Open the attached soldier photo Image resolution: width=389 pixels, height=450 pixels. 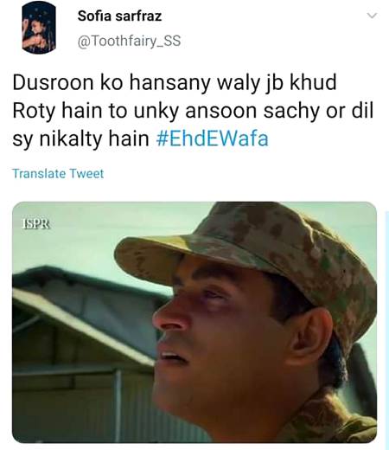194,322
